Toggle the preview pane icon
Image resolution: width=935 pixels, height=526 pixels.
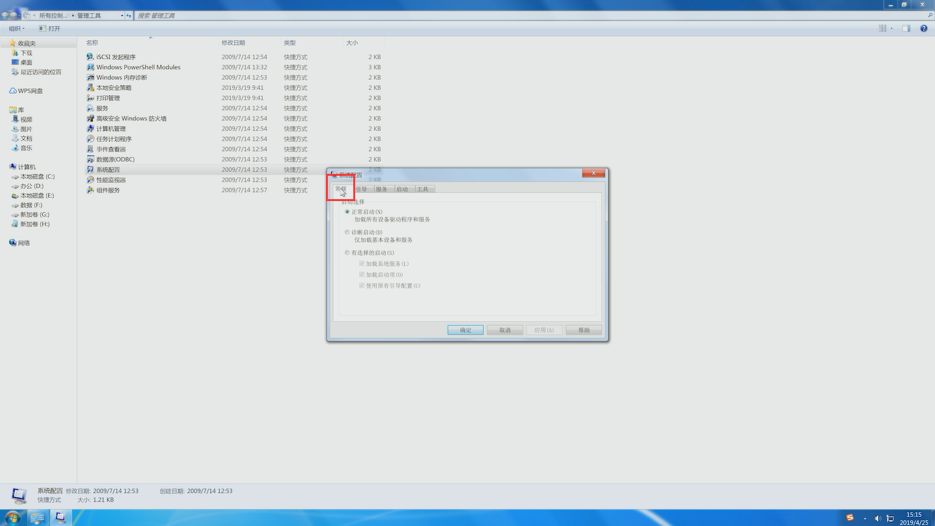tap(906, 29)
